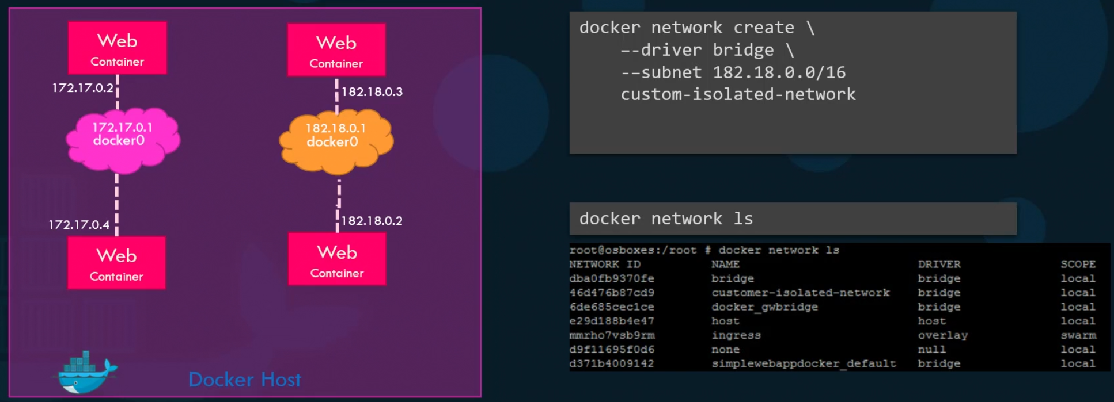Click the null driver value

(x=932, y=350)
